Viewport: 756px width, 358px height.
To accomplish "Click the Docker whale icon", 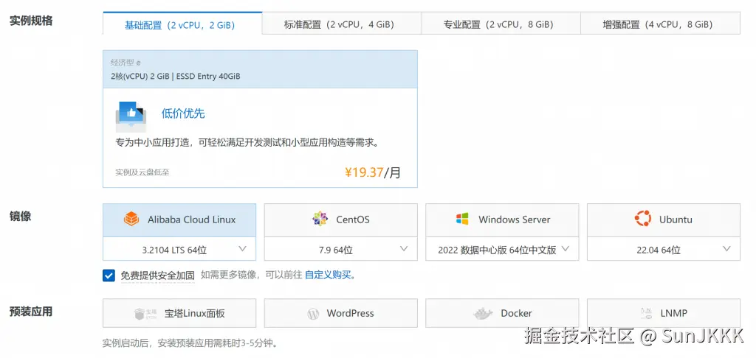I will click(483, 314).
